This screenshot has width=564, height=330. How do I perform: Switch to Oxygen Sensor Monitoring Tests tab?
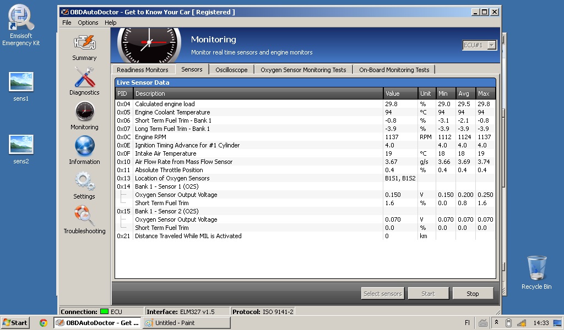[303, 70]
